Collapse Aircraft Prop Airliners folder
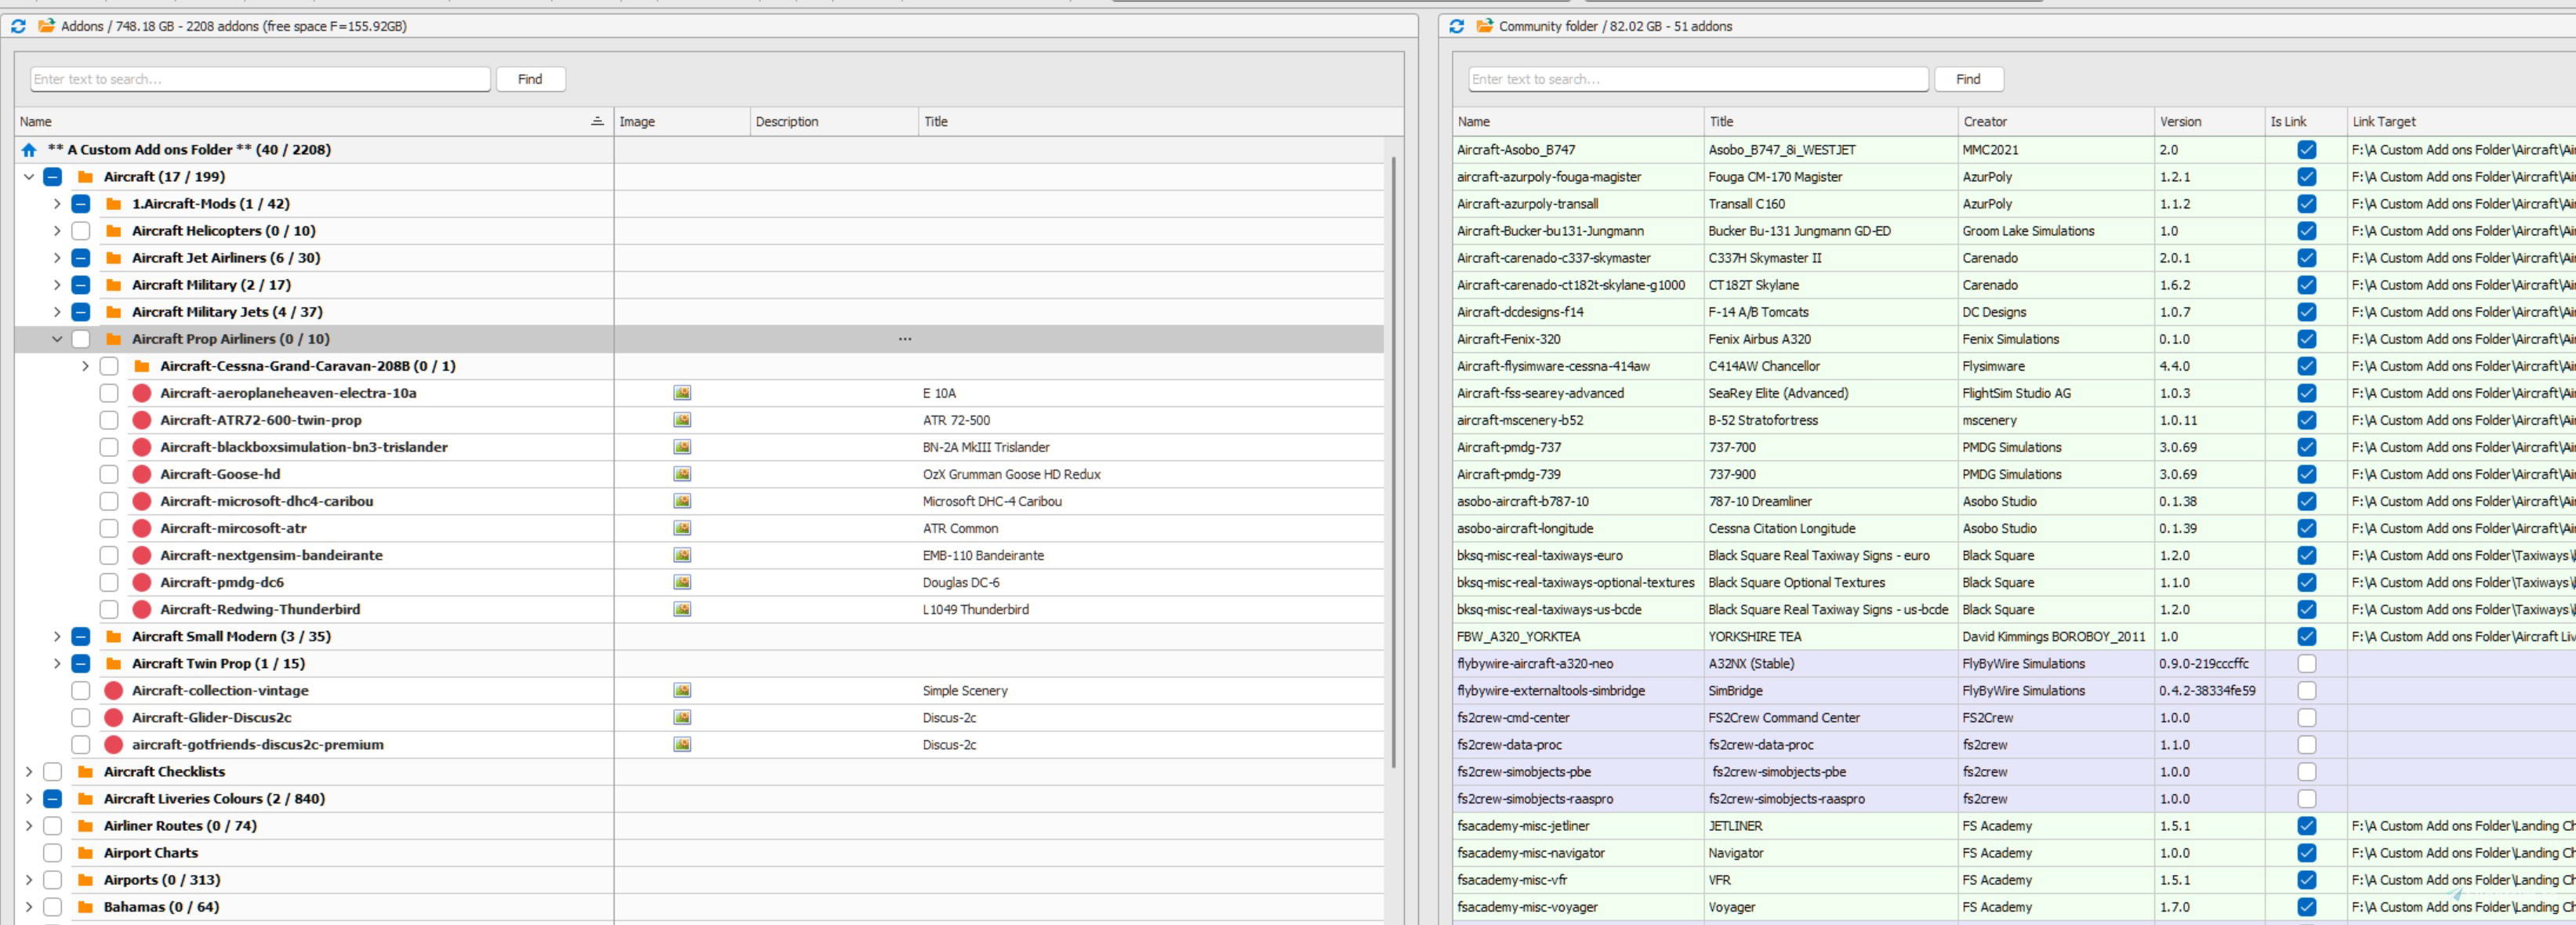Screen dimensions: 2576x925 coord(57,339)
